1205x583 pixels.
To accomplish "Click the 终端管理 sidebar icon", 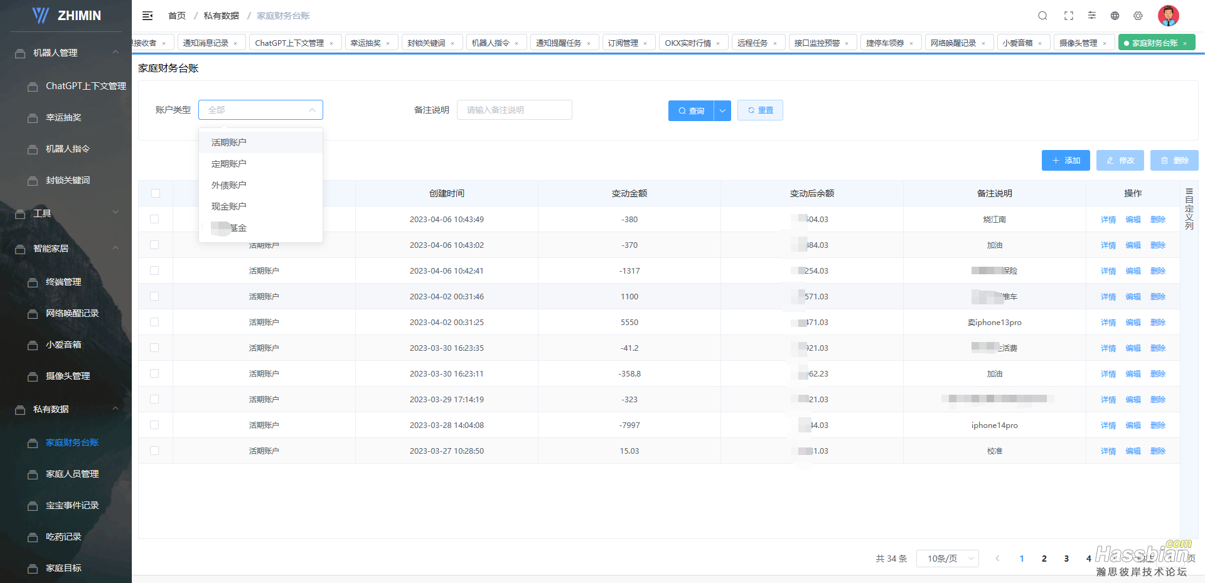I will coord(33,282).
